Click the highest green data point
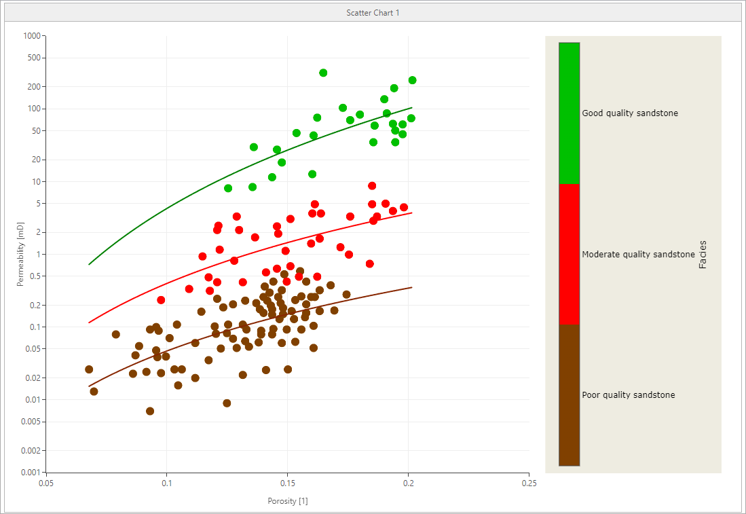746x514 pixels. click(x=323, y=73)
